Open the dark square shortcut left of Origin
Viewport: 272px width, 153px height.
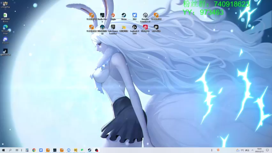[102, 17]
